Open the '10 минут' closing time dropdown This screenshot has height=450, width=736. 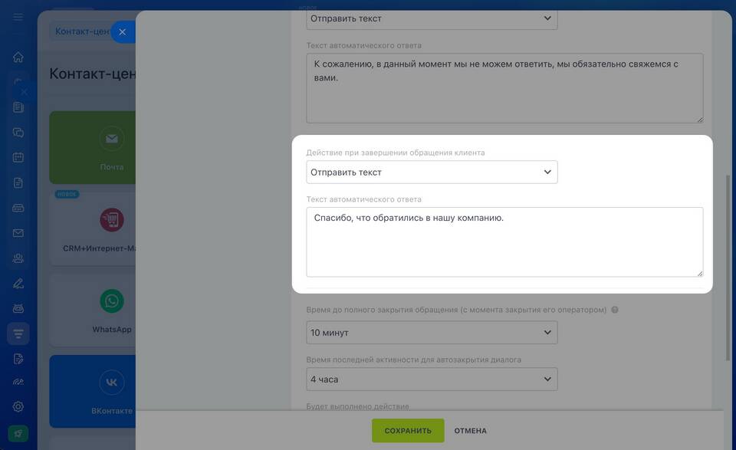click(x=432, y=333)
